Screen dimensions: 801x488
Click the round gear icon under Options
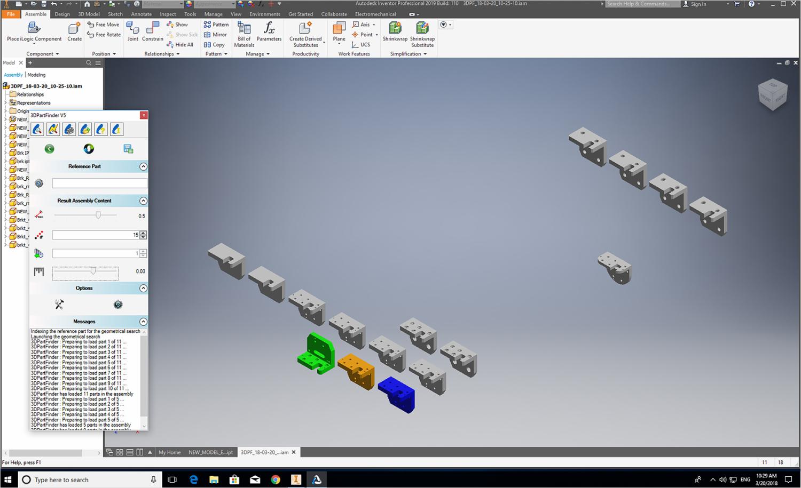pos(118,305)
